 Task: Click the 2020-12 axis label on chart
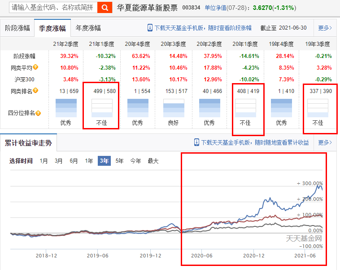(254, 256)
